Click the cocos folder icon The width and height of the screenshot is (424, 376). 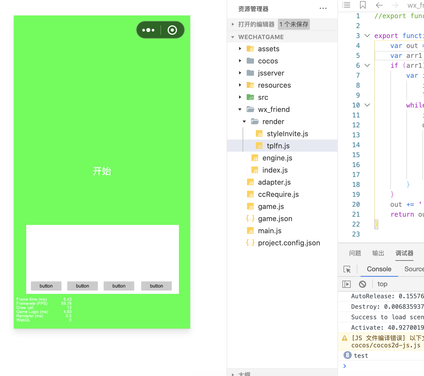(250, 61)
